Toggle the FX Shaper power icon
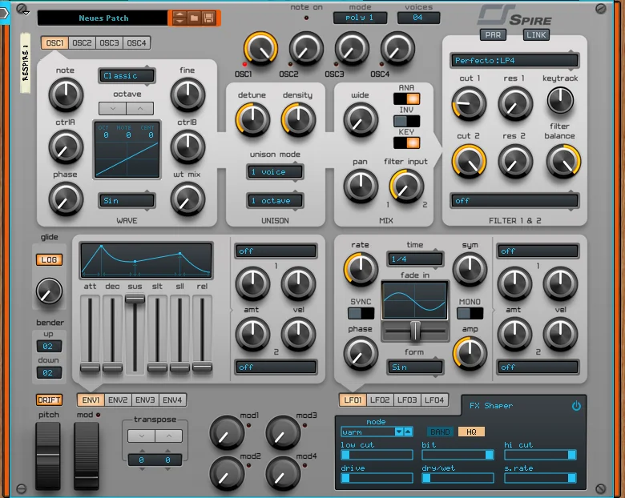This screenshot has width=625, height=498. tap(576, 406)
